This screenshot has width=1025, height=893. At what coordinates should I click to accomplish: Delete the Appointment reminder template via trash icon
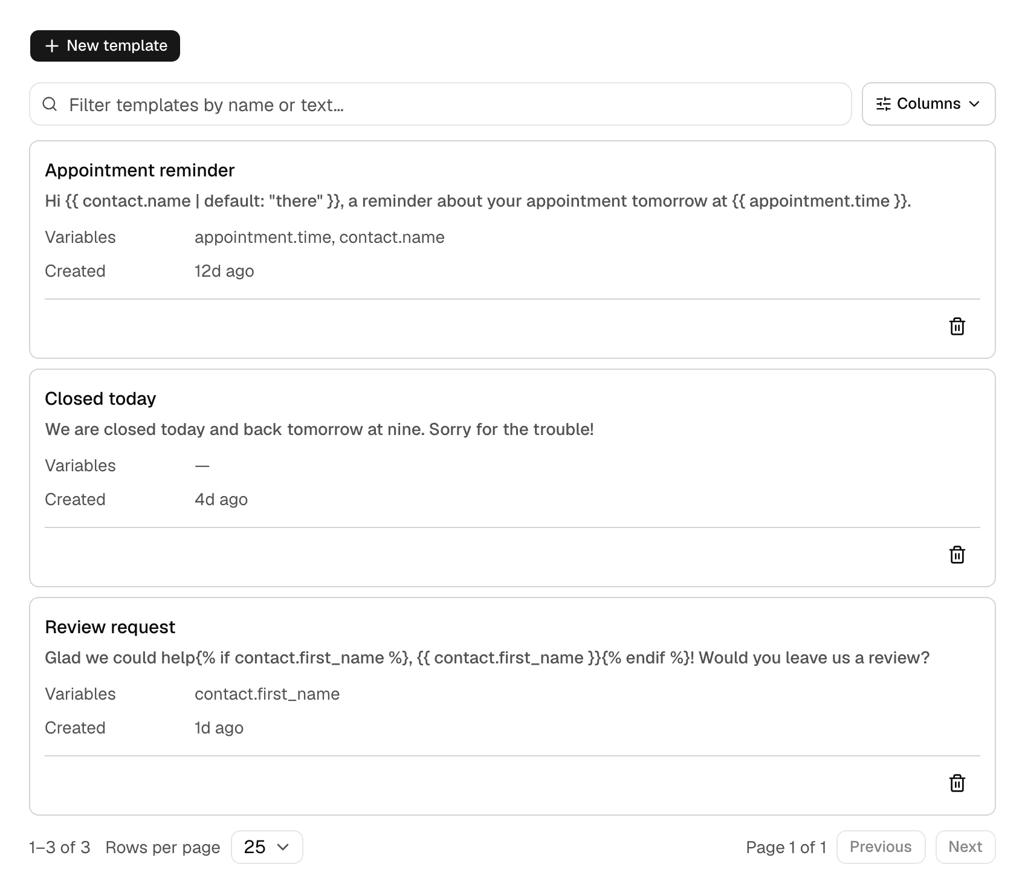pos(957,326)
